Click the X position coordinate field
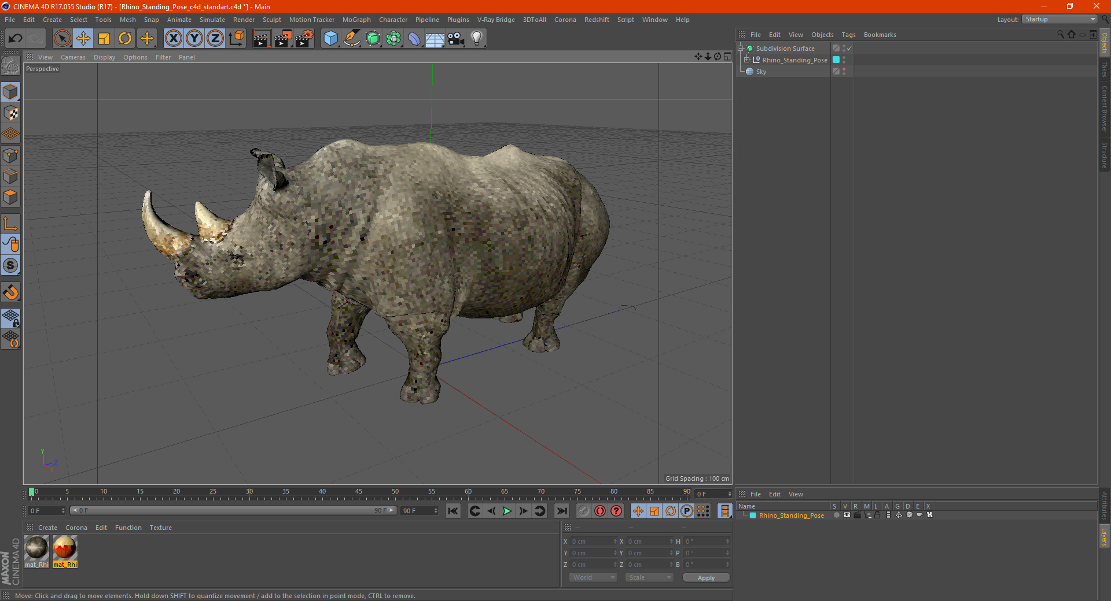 pyautogui.click(x=593, y=541)
